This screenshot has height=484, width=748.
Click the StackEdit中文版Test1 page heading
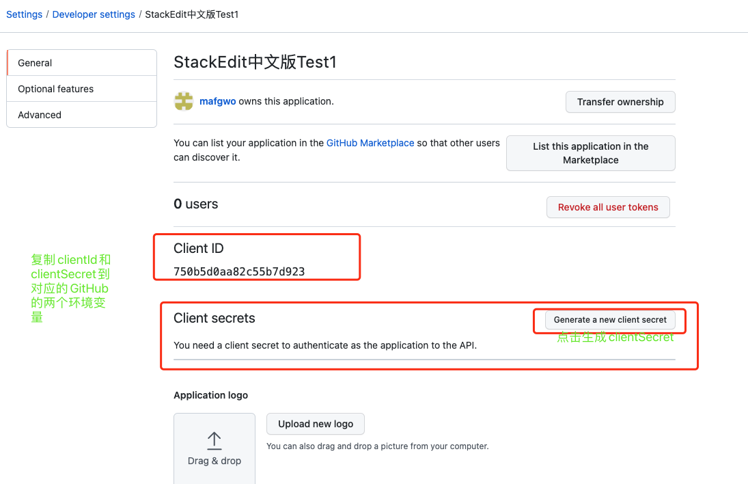[255, 62]
